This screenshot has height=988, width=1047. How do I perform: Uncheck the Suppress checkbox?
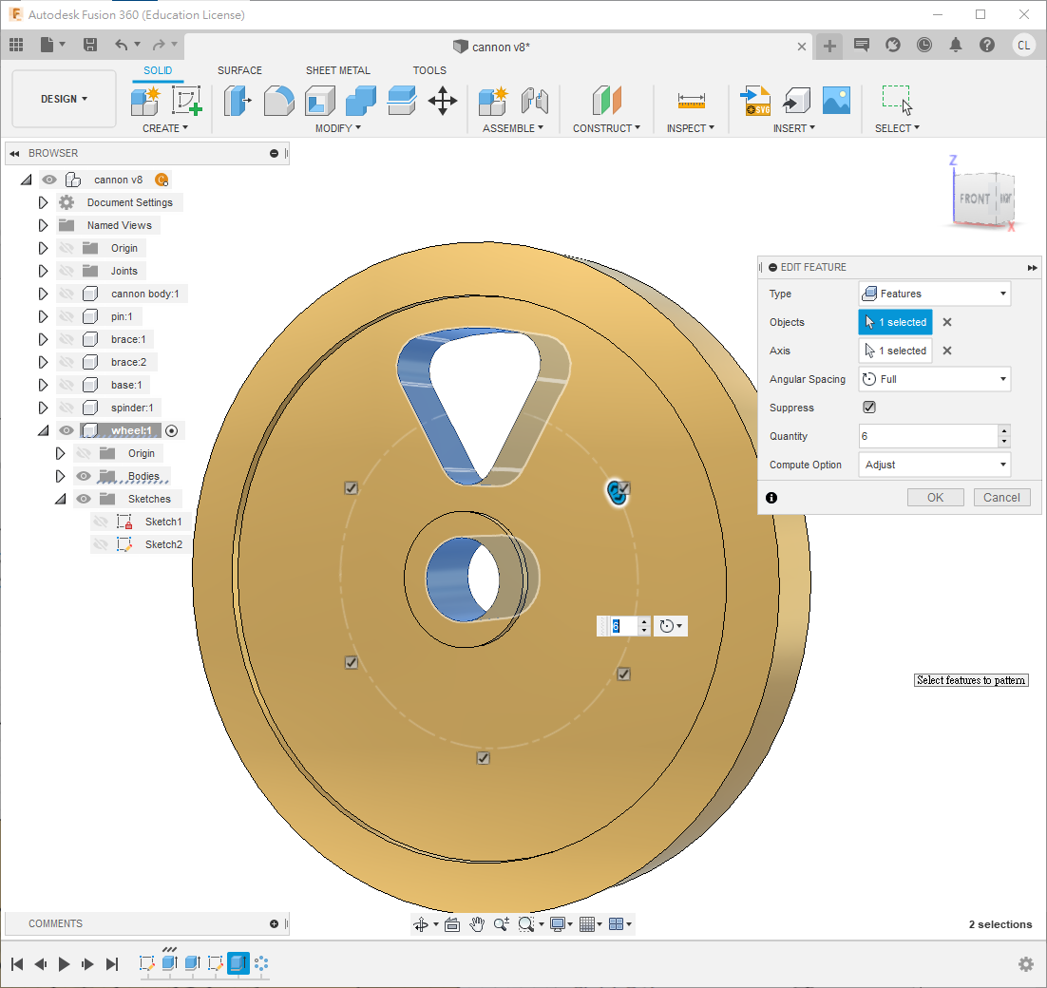coord(868,408)
